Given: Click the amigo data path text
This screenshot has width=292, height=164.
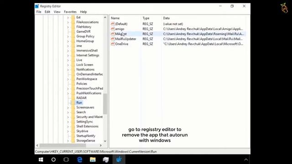Looking at the screenshot, I should (x=203, y=29).
